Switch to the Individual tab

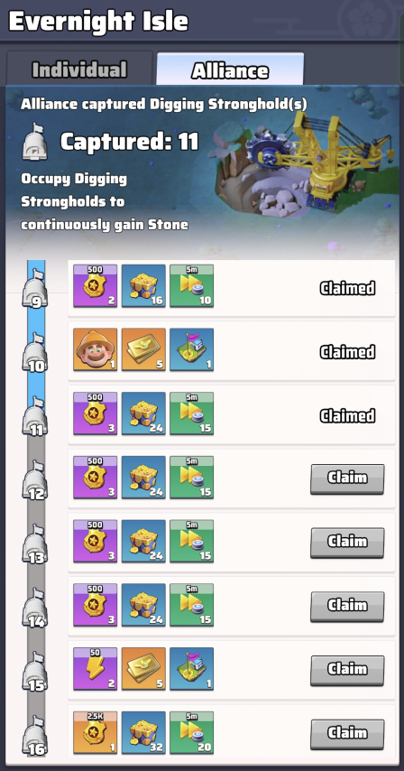pos(79,69)
